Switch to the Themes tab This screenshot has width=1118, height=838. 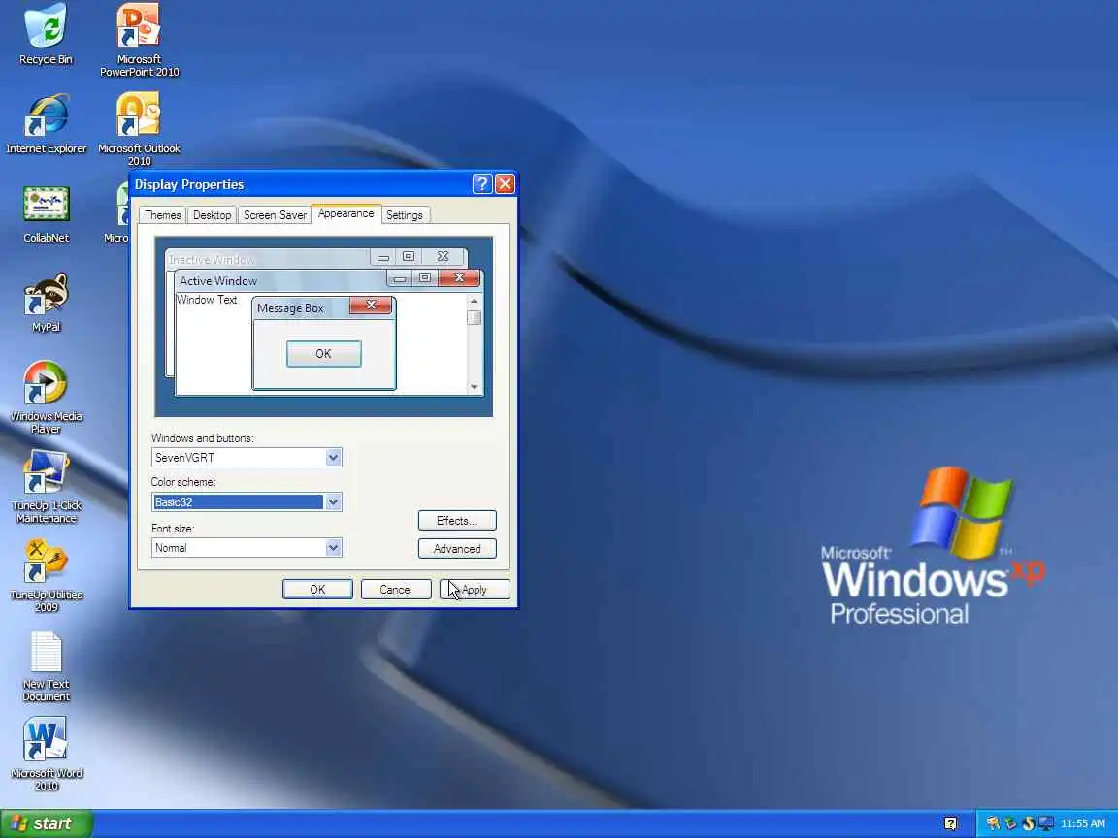point(163,215)
